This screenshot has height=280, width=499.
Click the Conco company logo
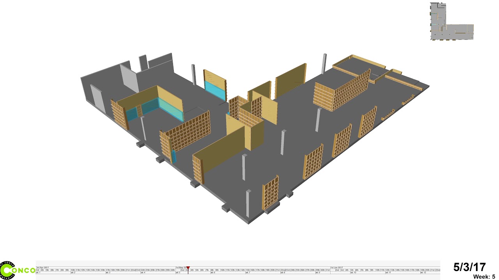[18, 270]
